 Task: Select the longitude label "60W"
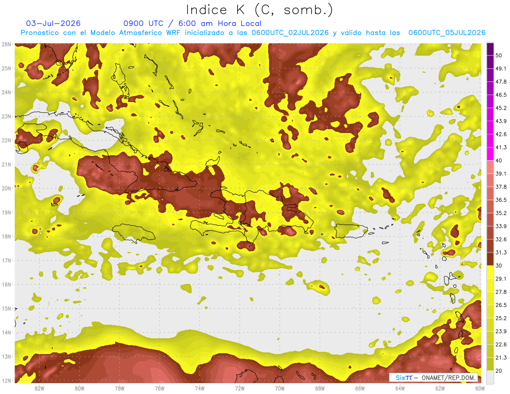tap(480, 388)
